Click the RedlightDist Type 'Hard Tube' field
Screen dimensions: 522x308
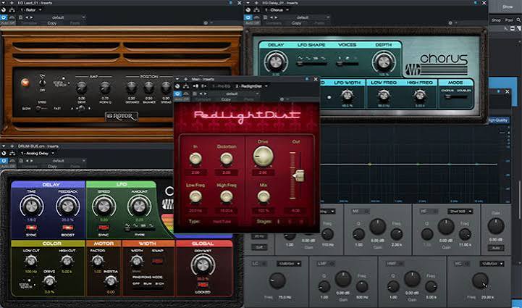point(222,221)
